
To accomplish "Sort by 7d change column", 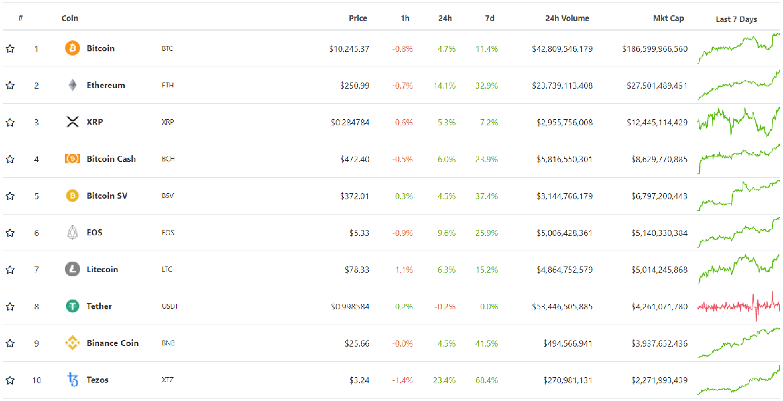I will (489, 18).
